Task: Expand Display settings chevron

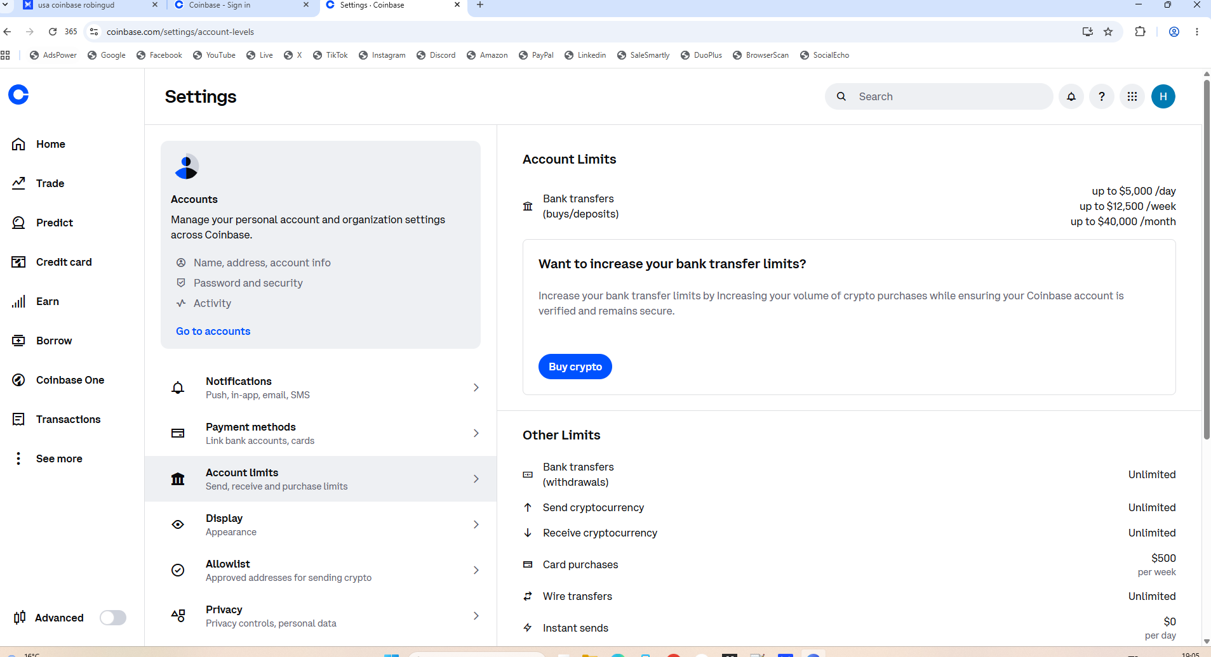Action: [x=476, y=524]
